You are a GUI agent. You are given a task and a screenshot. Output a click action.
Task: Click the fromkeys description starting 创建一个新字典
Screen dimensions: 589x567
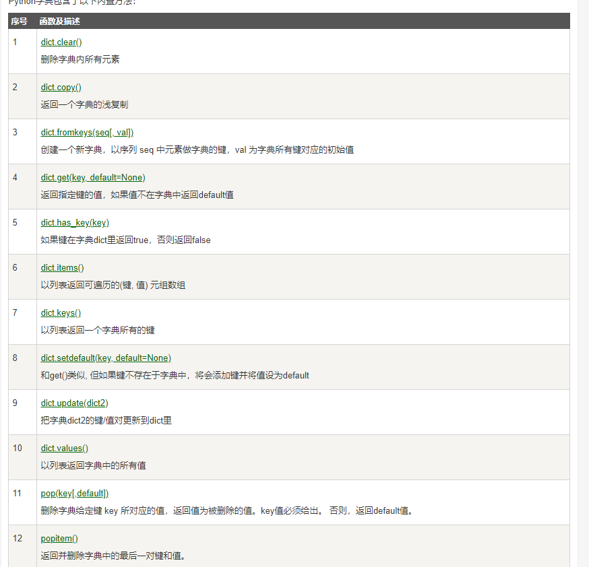(197, 149)
